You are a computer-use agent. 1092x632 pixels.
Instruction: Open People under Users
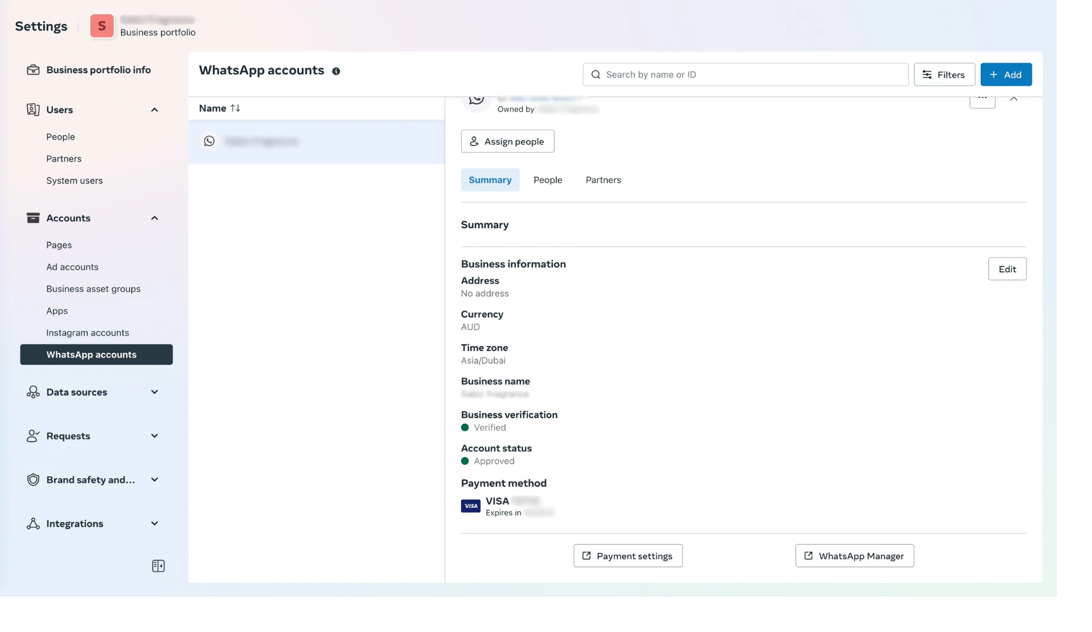pyautogui.click(x=61, y=136)
